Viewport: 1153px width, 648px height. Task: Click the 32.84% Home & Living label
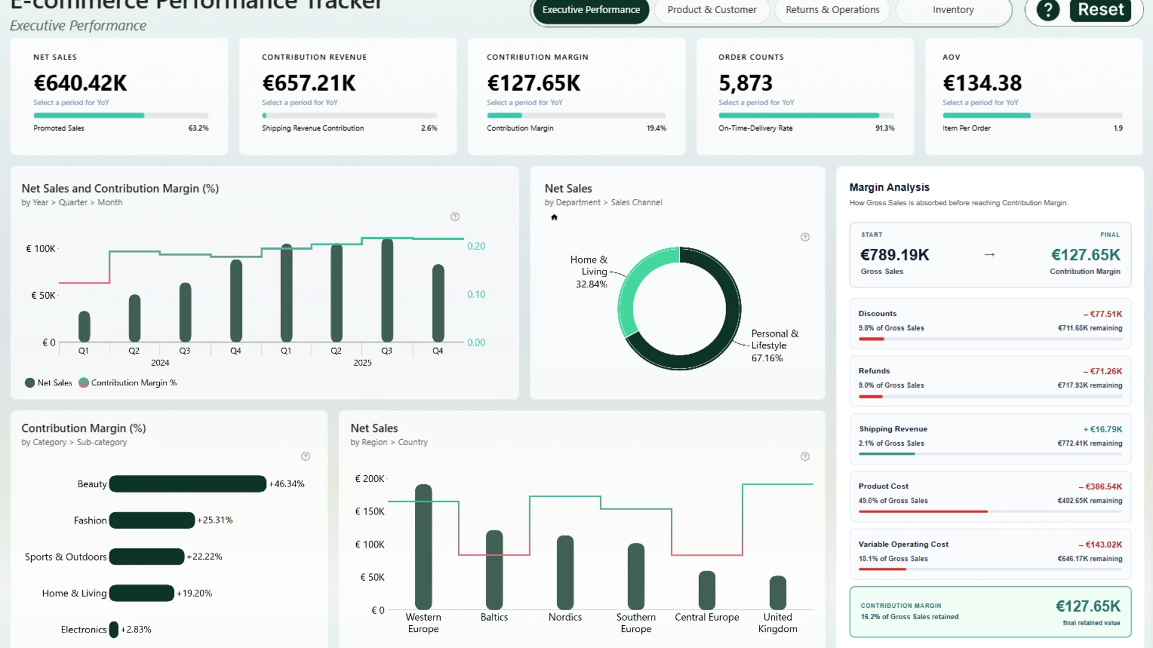(592, 284)
